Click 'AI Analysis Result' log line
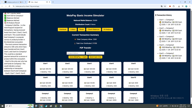The width and height of the screenshot is (192, 108). (x=12, y=23)
